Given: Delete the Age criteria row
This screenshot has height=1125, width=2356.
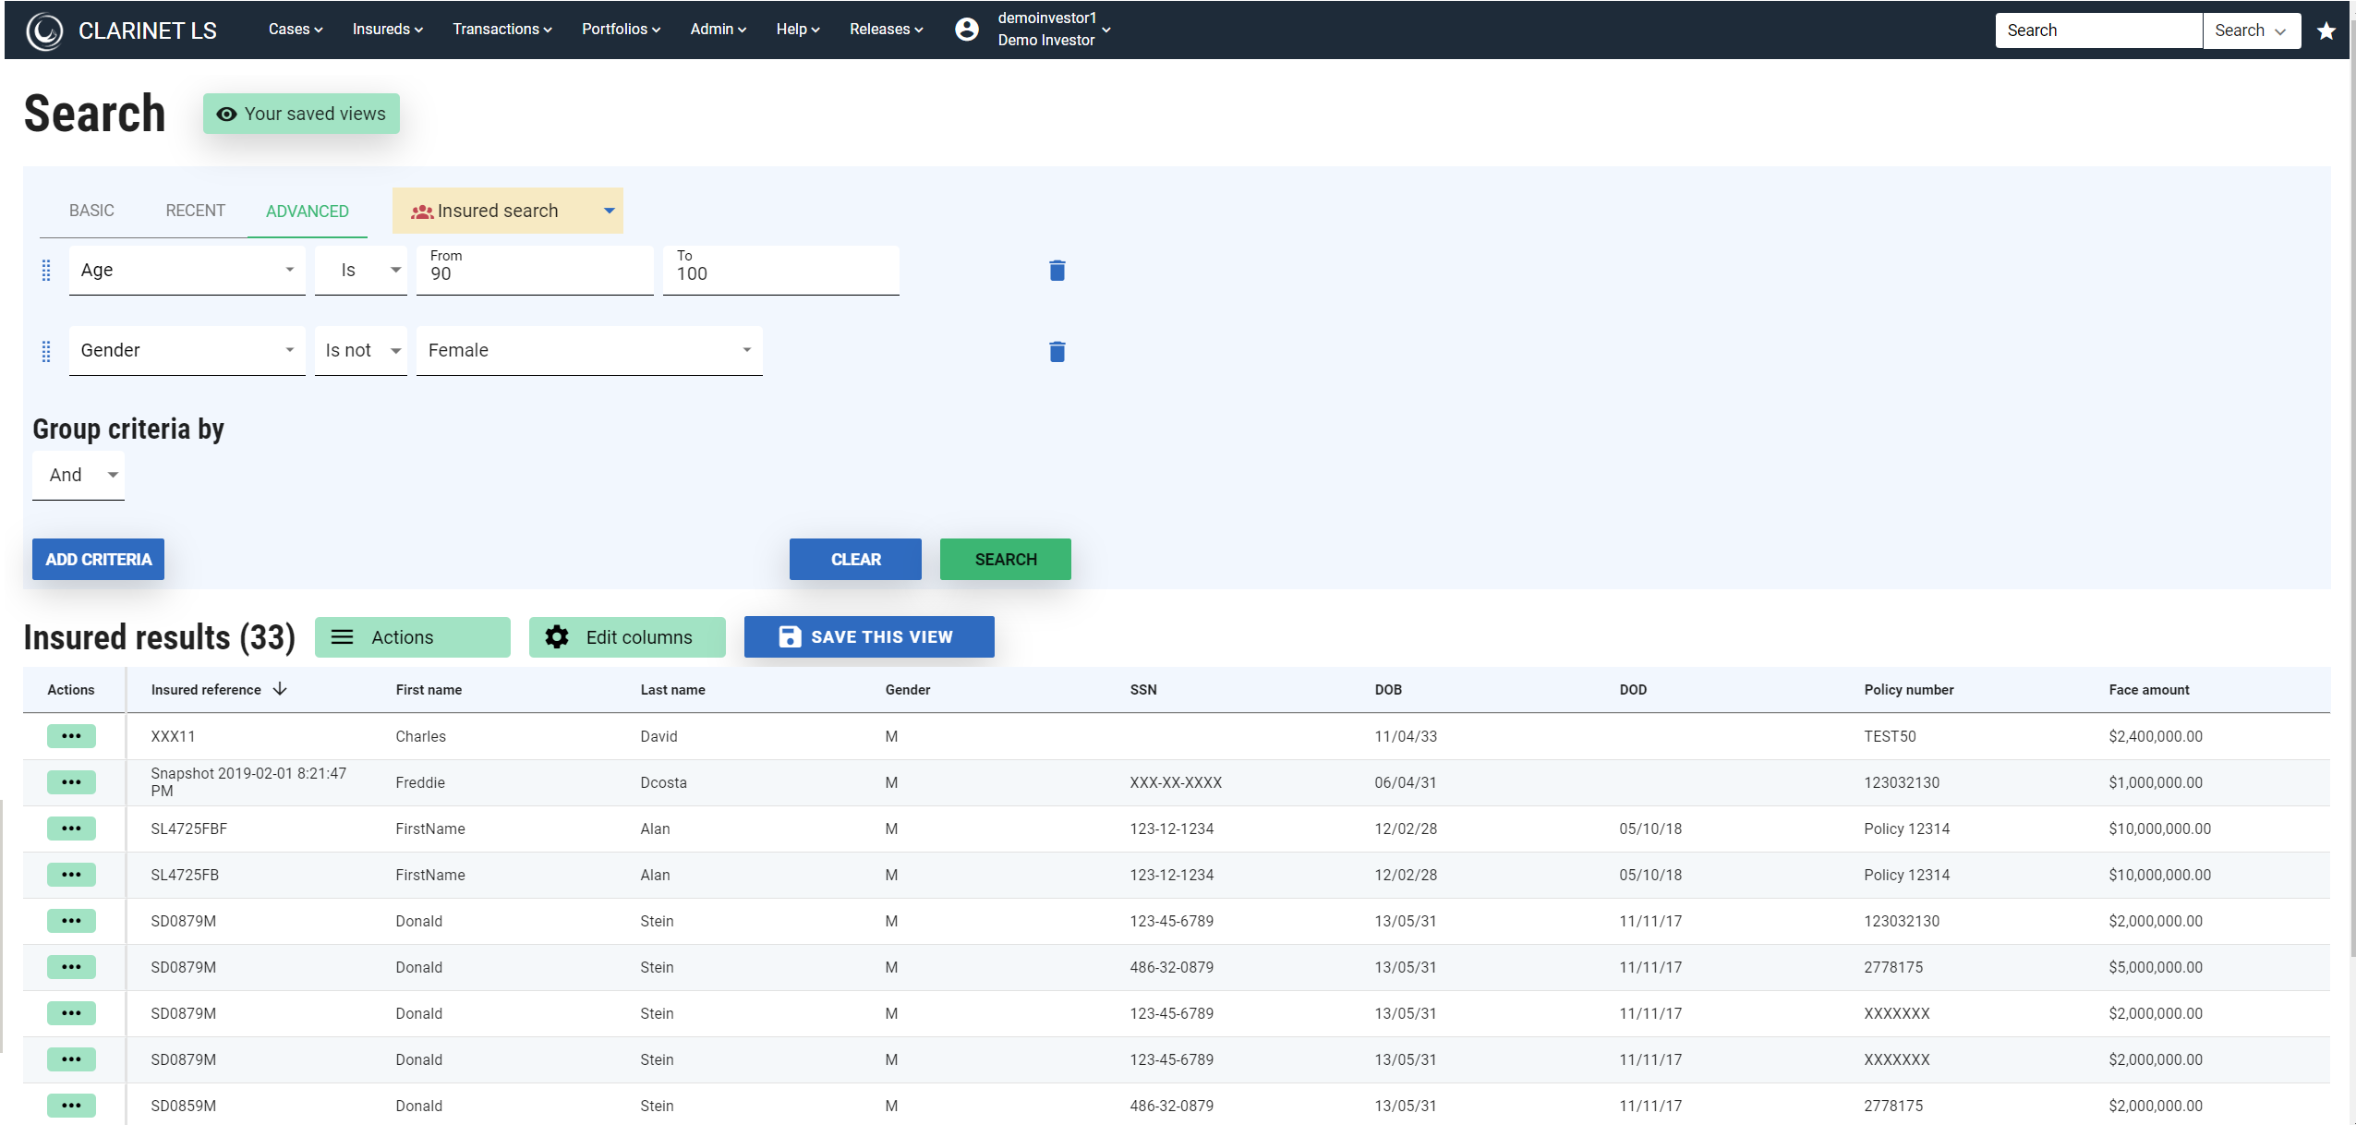Looking at the screenshot, I should click(1057, 270).
